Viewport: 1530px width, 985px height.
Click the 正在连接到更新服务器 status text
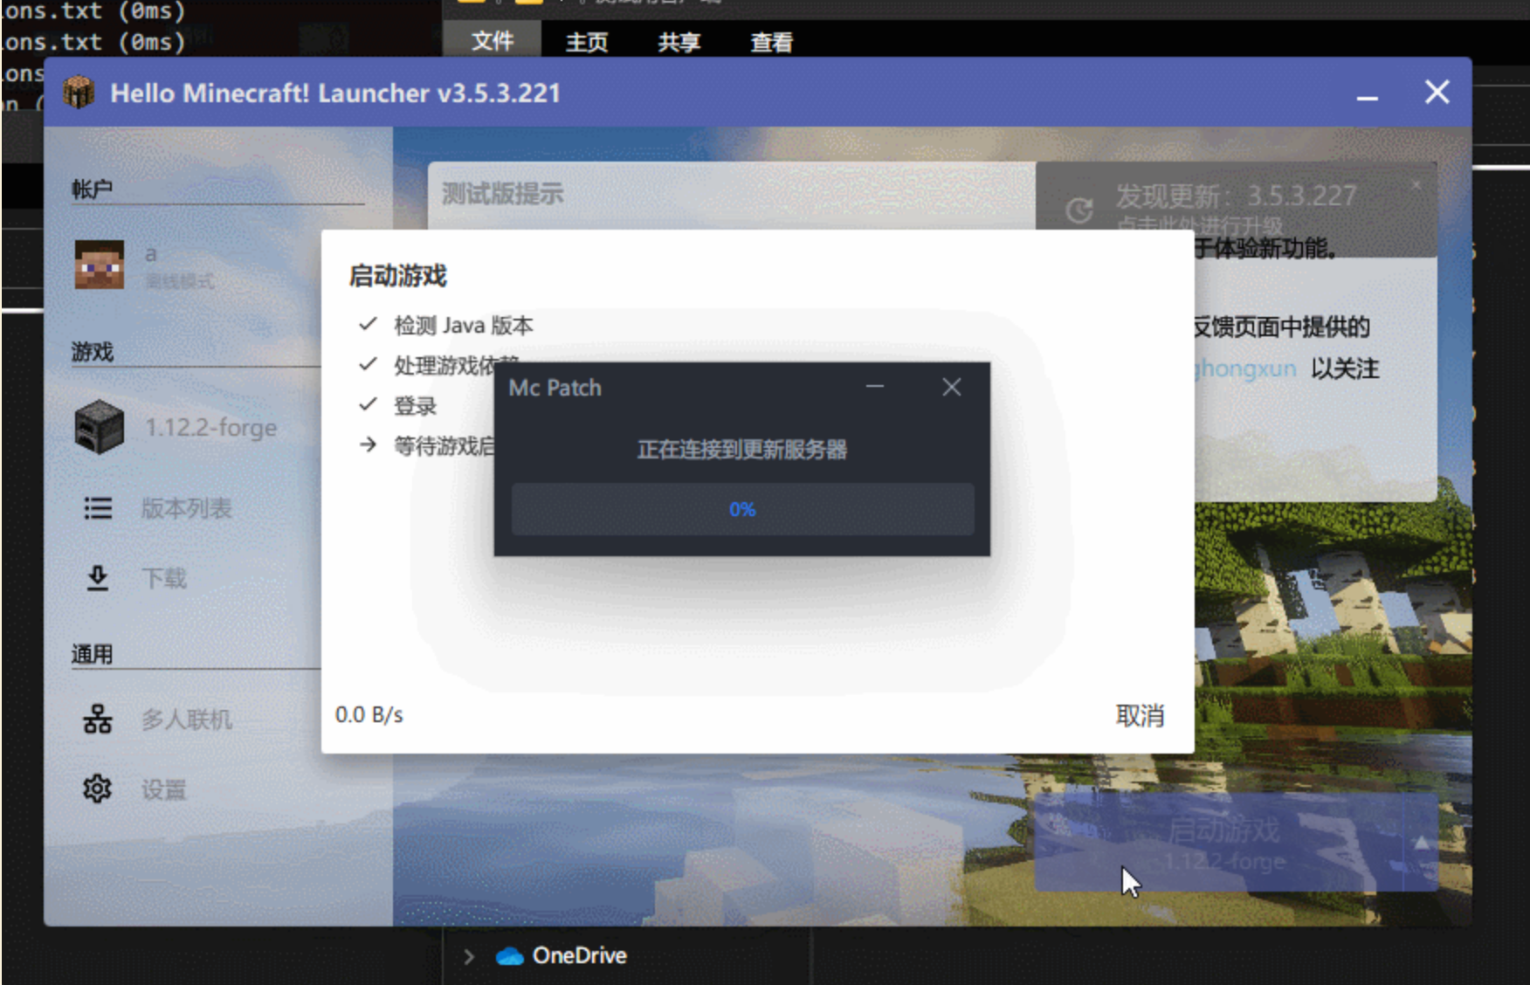pyautogui.click(x=742, y=450)
